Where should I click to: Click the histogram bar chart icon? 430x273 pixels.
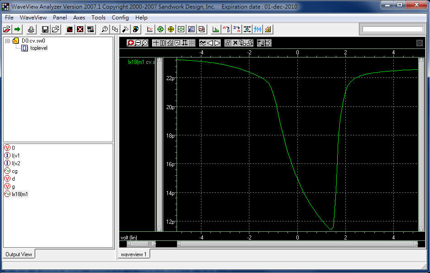(x=216, y=29)
